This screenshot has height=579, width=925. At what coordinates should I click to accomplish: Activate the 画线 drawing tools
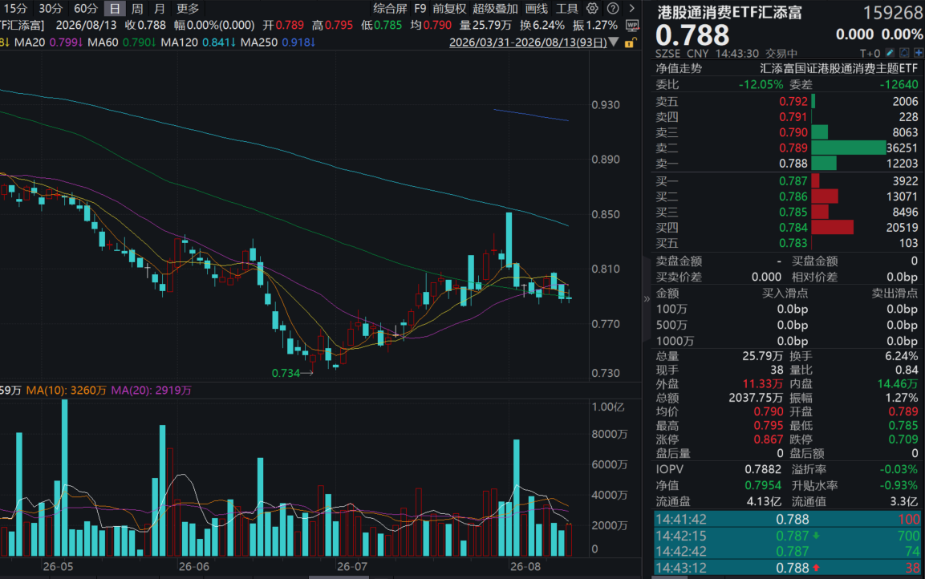pos(536,8)
